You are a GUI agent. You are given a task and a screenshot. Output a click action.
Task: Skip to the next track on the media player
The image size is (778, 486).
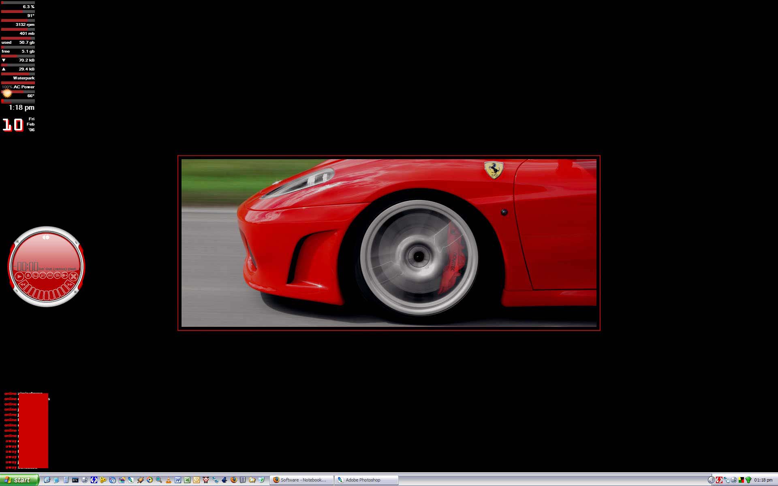tap(70, 284)
